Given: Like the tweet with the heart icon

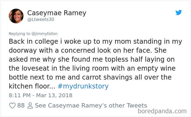Looking at the screenshot, I should click(x=12, y=105).
